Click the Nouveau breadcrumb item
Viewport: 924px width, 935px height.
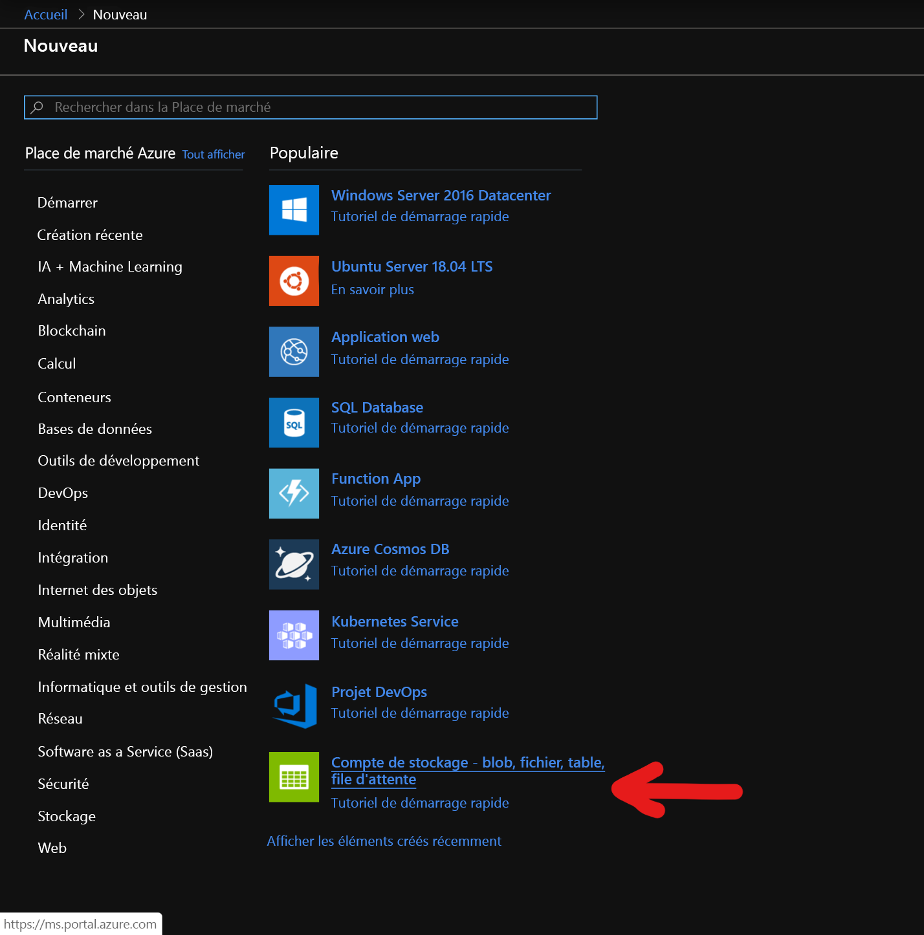[x=120, y=14]
